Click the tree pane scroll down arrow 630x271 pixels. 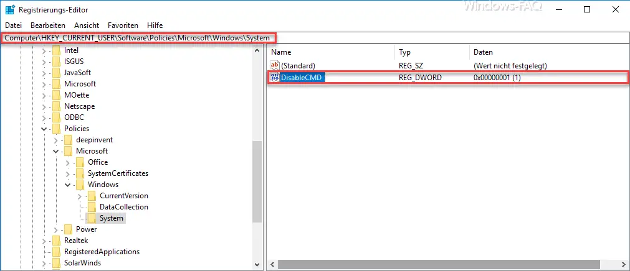click(x=257, y=264)
